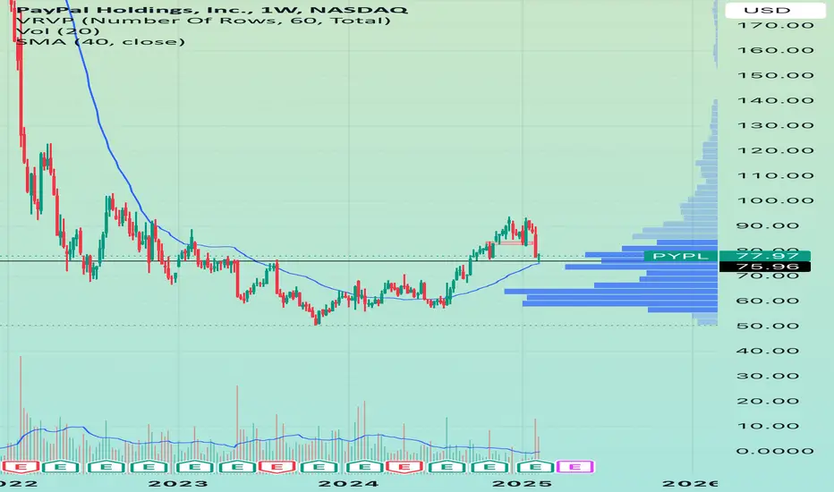This screenshot has height=492, width=834.
Task: Click the green 77.97 last price tag
Action: click(x=765, y=256)
